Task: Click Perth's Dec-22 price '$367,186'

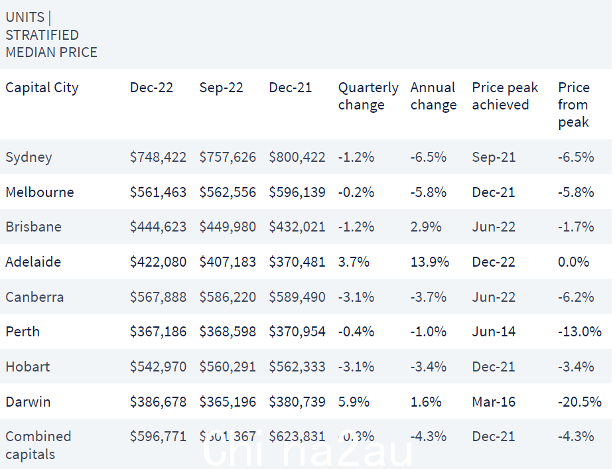Action: point(158,332)
